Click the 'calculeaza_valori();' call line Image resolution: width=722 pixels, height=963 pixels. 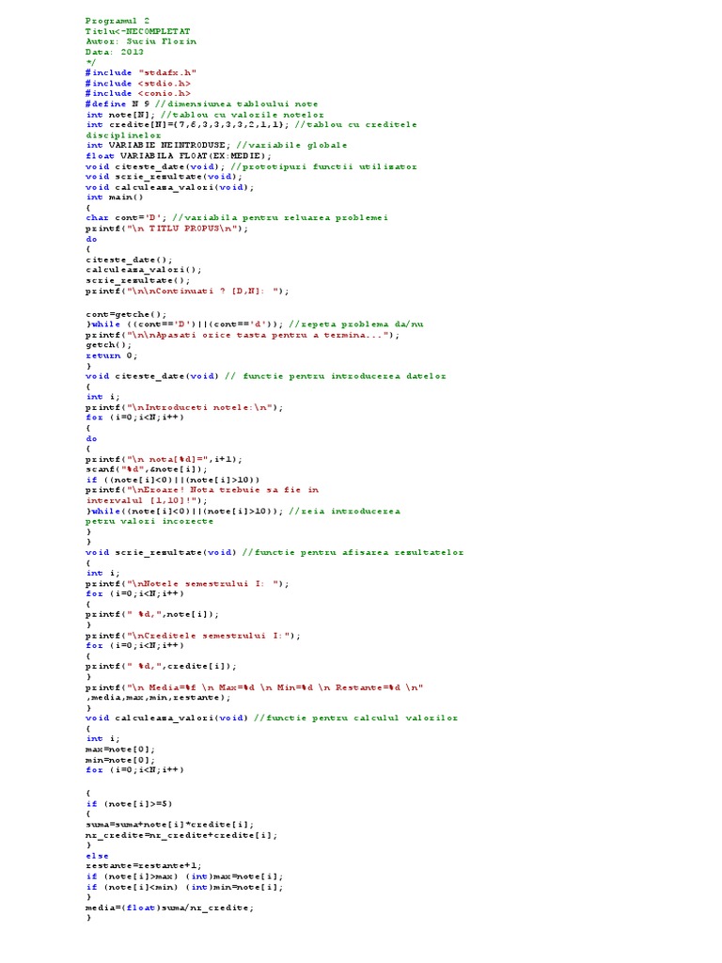point(143,270)
